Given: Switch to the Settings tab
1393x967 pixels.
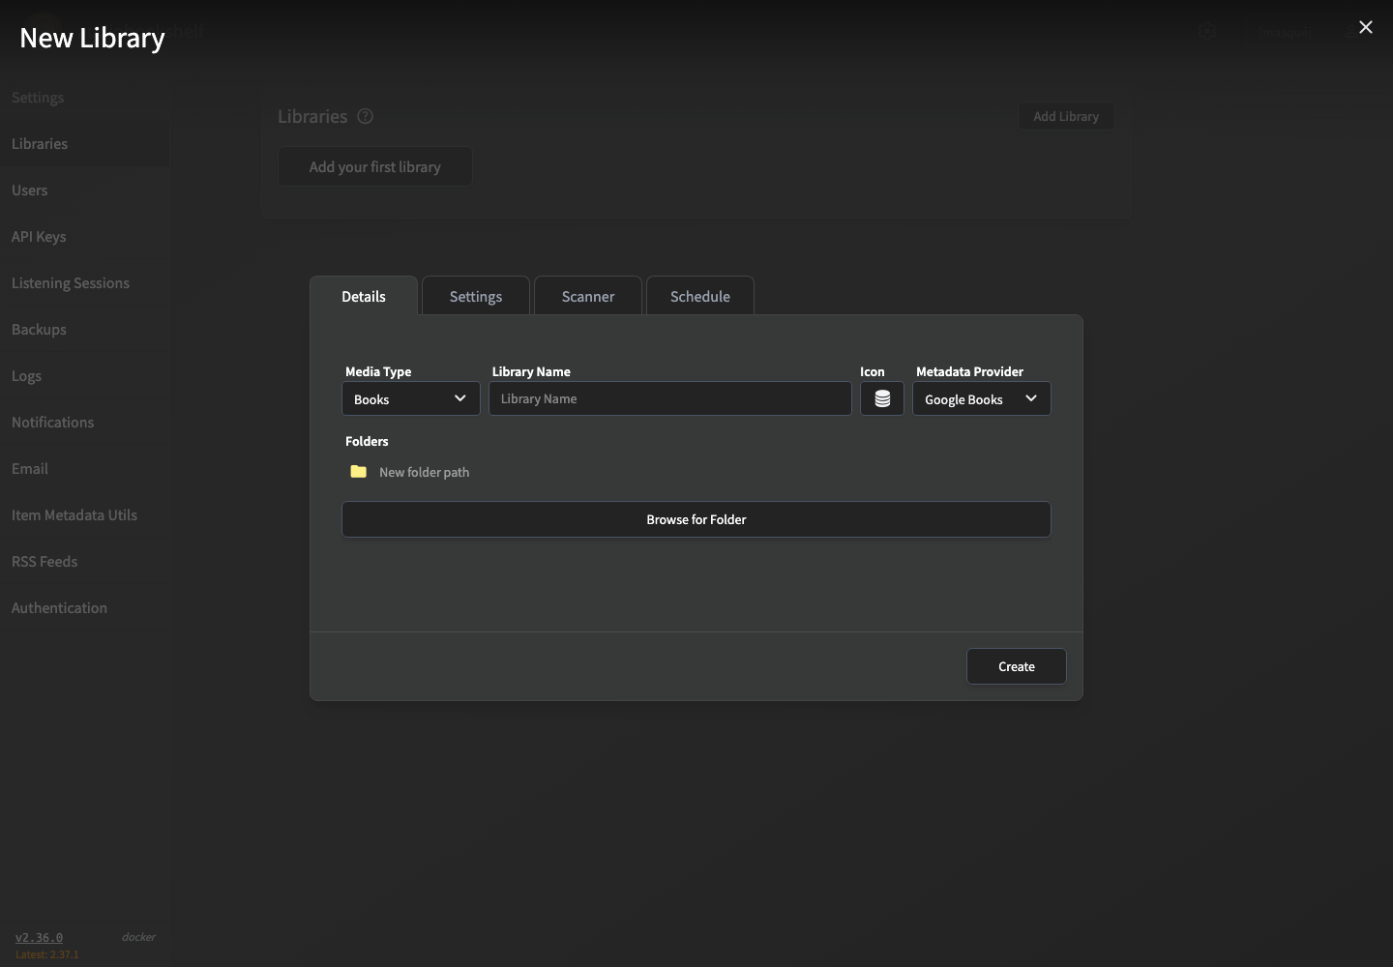Looking at the screenshot, I should [x=476, y=296].
